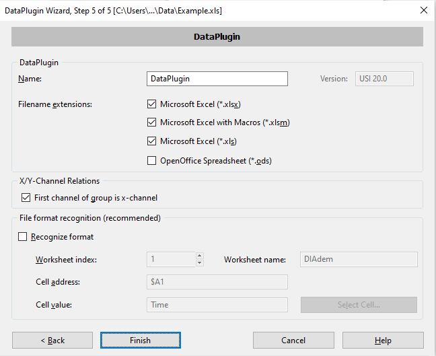The image size is (436, 356).
Task: Toggle First channel of group is x-channel
Action: point(26,198)
